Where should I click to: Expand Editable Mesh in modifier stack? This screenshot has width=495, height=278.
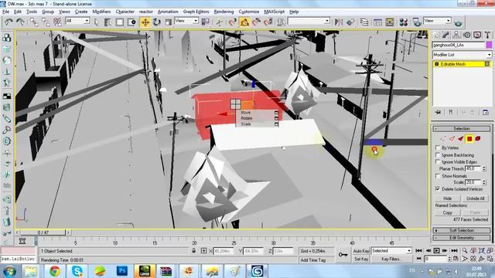tap(436, 64)
